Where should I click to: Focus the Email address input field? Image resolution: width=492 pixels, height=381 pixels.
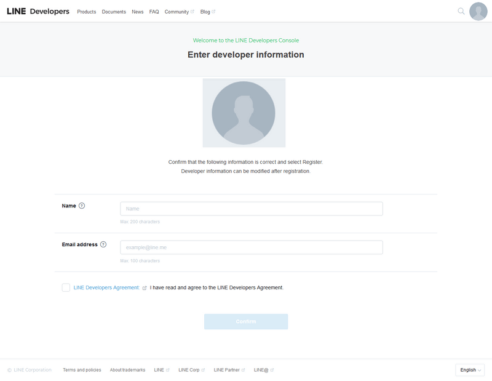click(251, 247)
